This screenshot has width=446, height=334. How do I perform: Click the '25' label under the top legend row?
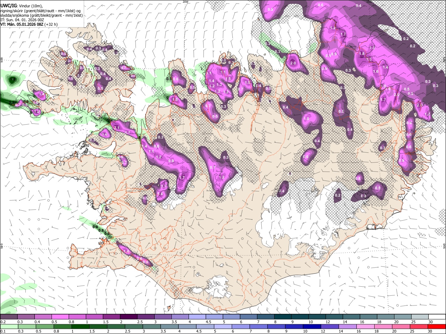coord(413,322)
